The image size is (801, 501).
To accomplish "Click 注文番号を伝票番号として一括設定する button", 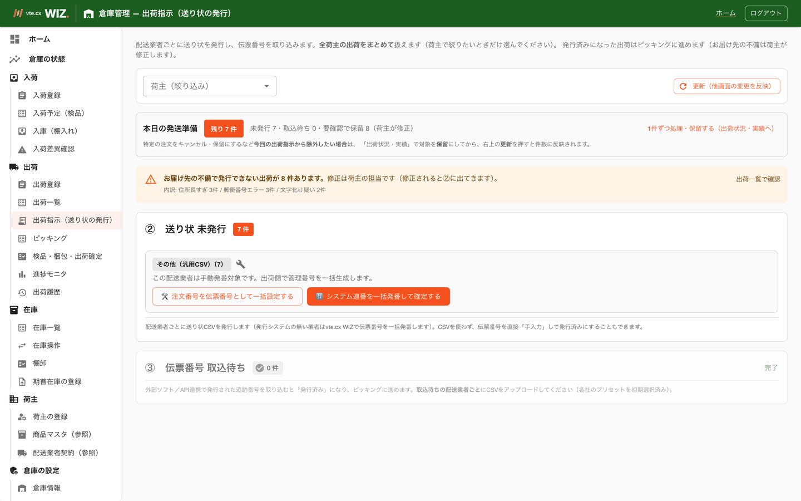I will pyautogui.click(x=228, y=296).
